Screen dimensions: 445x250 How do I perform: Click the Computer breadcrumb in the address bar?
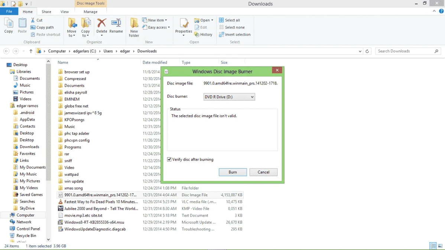point(57,51)
